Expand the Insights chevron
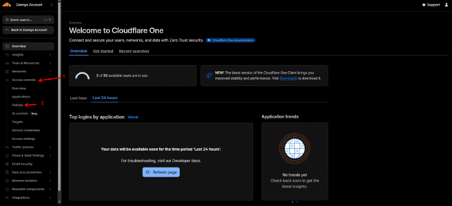 tap(50, 54)
